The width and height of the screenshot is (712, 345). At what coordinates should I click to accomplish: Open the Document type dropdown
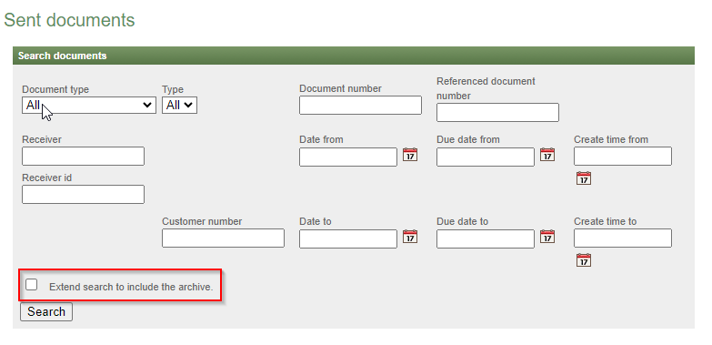coord(89,105)
